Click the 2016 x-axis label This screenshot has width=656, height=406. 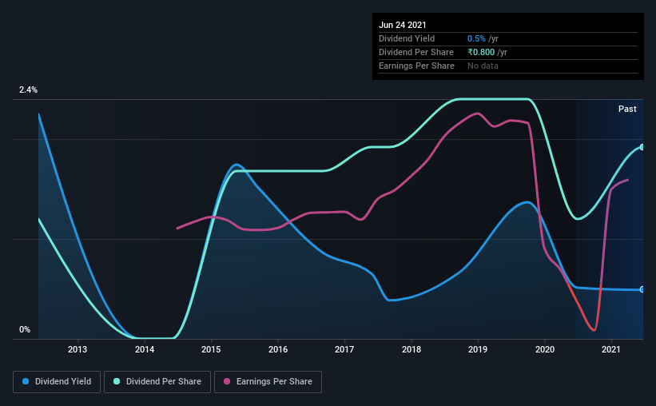[x=278, y=349]
